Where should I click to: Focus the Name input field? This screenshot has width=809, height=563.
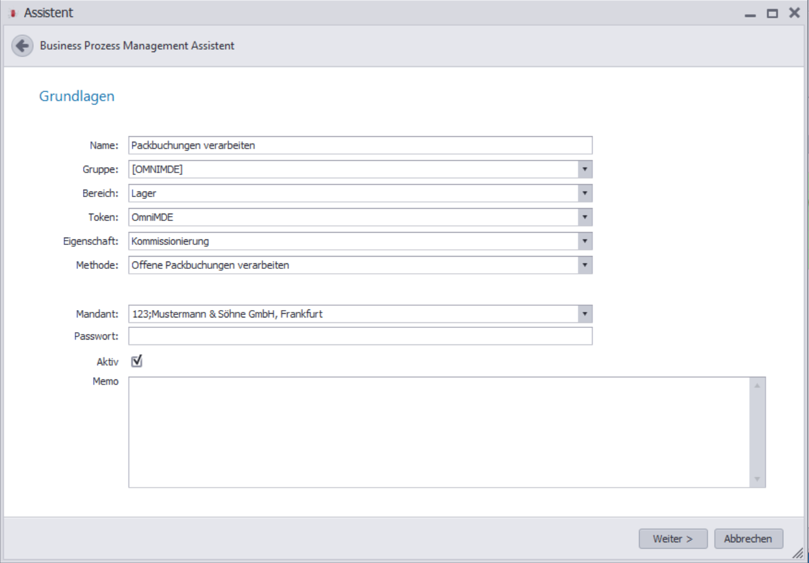(x=361, y=146)
